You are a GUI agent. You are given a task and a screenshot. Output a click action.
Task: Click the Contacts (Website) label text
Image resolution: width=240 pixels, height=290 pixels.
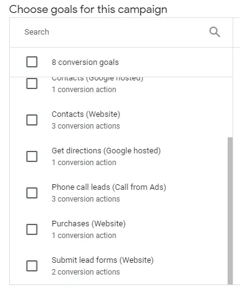click(x=86, y=114)
